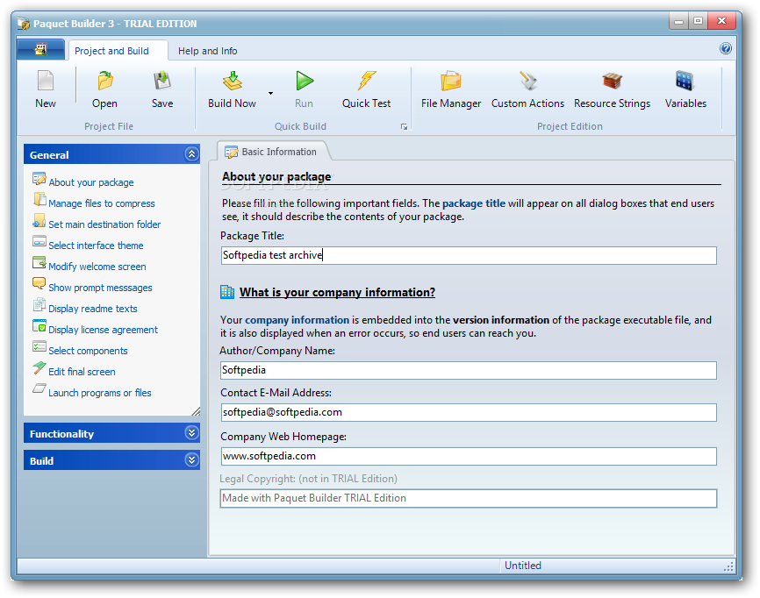The height and width of the screenshot is (598, 760).
Task: Collapse the General panel chevron
Action: (x=191, y=154)
